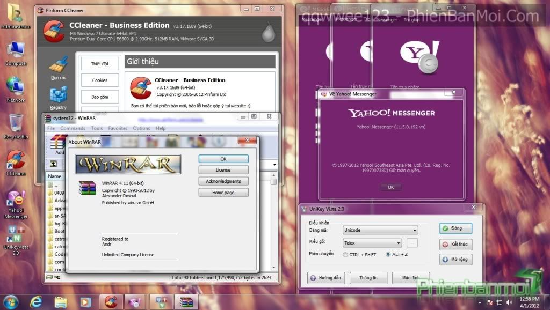Select the UniKeyVista 2.0 desktop shortcut
Screen dimensions: 550x310
pyautogui.click(x=16, y=240)
